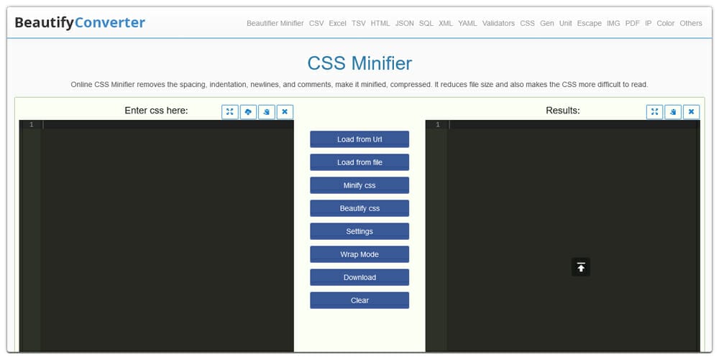The height and width of the screenshot is (359, 719).
Task: Select line number 1 in Results editor
Action: click(438, 124)
